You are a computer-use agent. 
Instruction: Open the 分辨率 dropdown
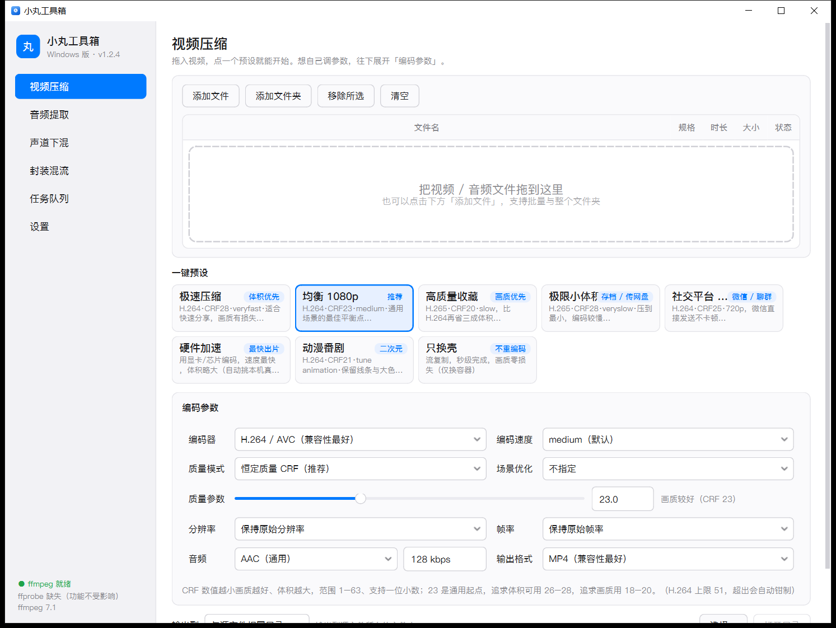[360, 529]
